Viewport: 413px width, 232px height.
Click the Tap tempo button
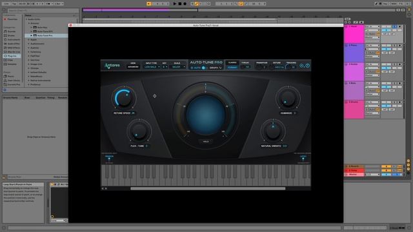click(x=14, y=4)
